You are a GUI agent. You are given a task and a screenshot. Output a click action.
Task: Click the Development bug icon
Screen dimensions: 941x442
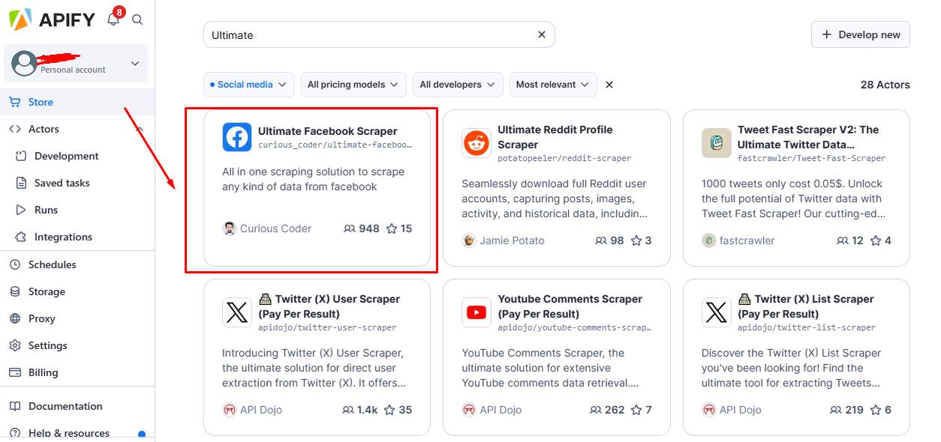tap(21, 156)
